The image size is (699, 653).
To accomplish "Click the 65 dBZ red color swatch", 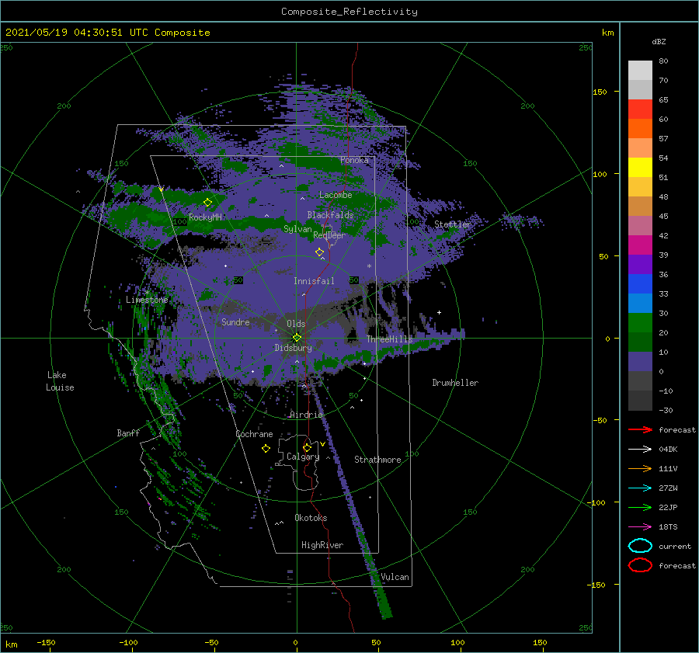I will pos(640,109).
